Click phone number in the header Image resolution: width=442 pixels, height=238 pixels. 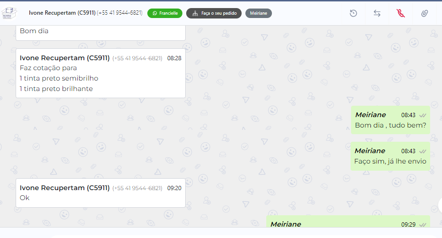119,13
